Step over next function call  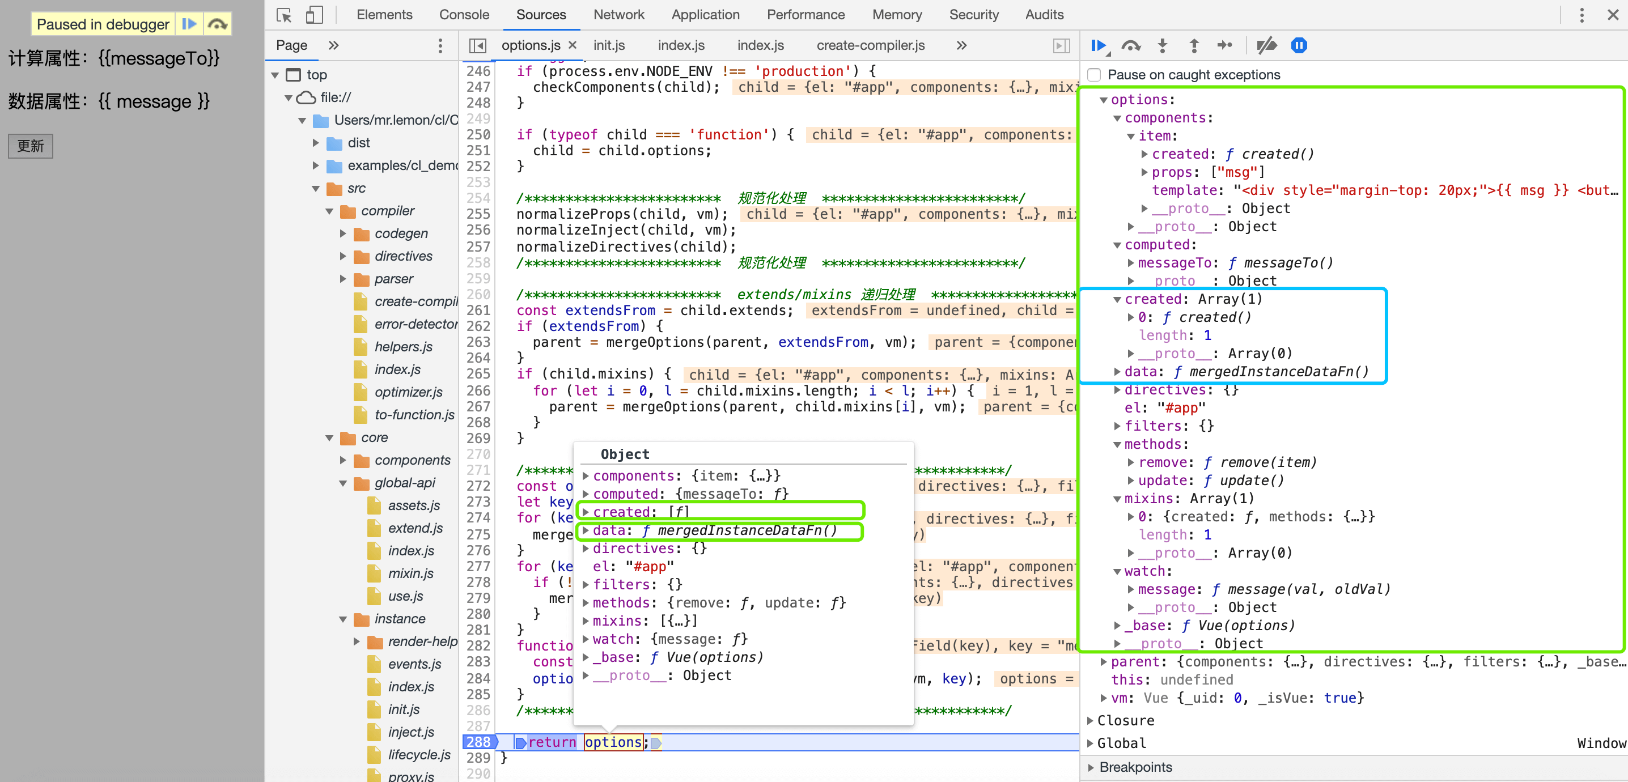pos(1131,45)
